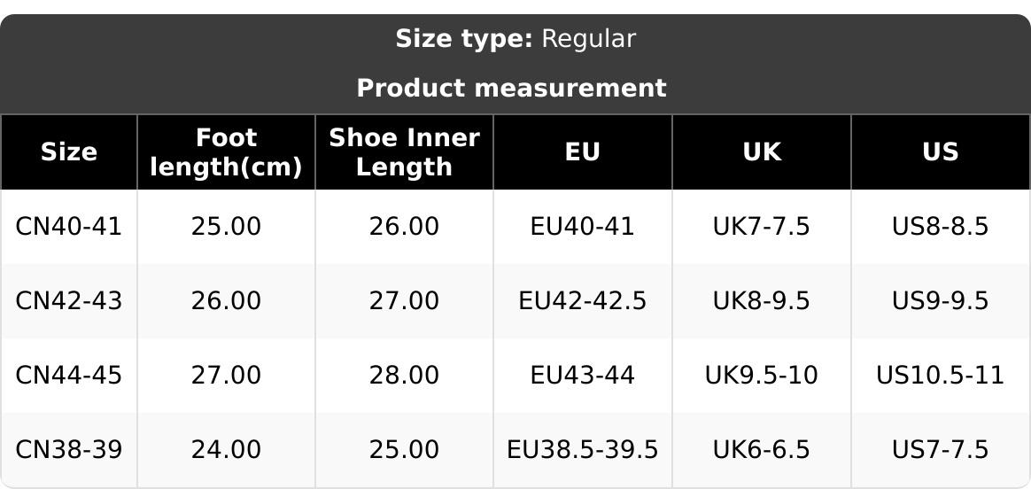The height and width of the screenshot is (489, 1031).
Task: Click the US7-7.5 cell
Action: [x=940, y=450]
